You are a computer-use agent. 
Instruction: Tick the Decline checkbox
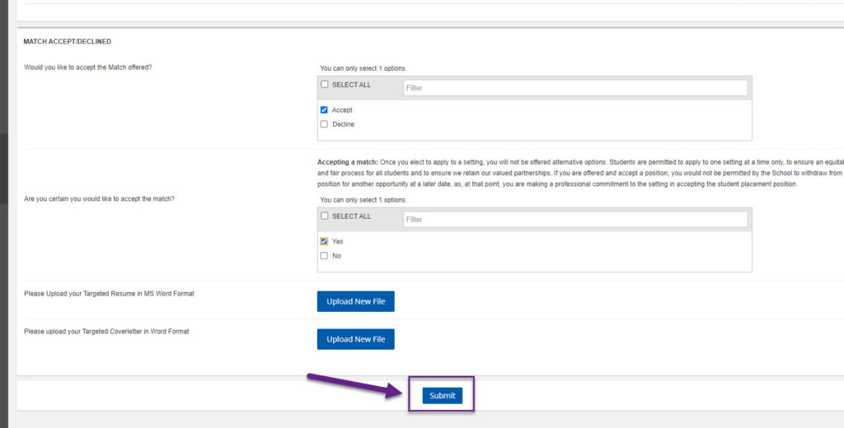(324, 124)
